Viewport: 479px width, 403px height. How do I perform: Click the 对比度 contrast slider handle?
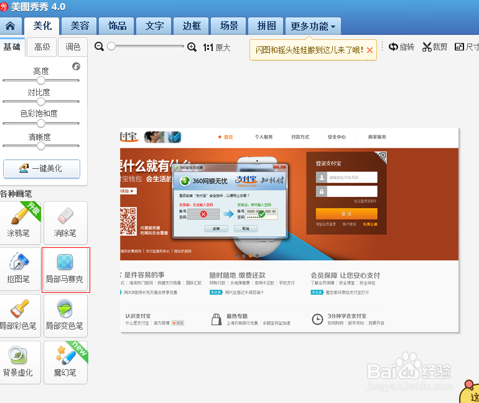[41, 102]
